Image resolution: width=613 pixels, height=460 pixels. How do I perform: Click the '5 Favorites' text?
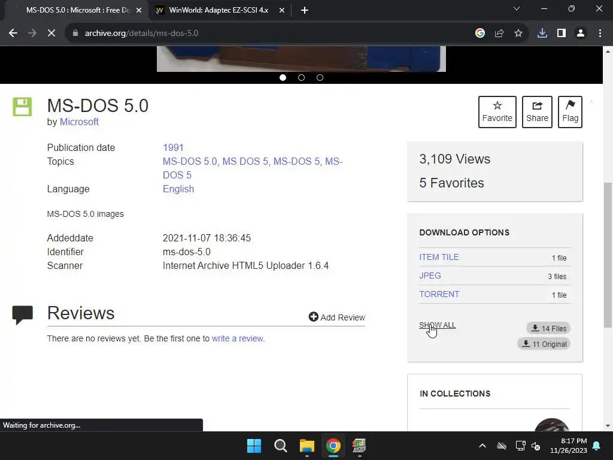pos(451,183)
